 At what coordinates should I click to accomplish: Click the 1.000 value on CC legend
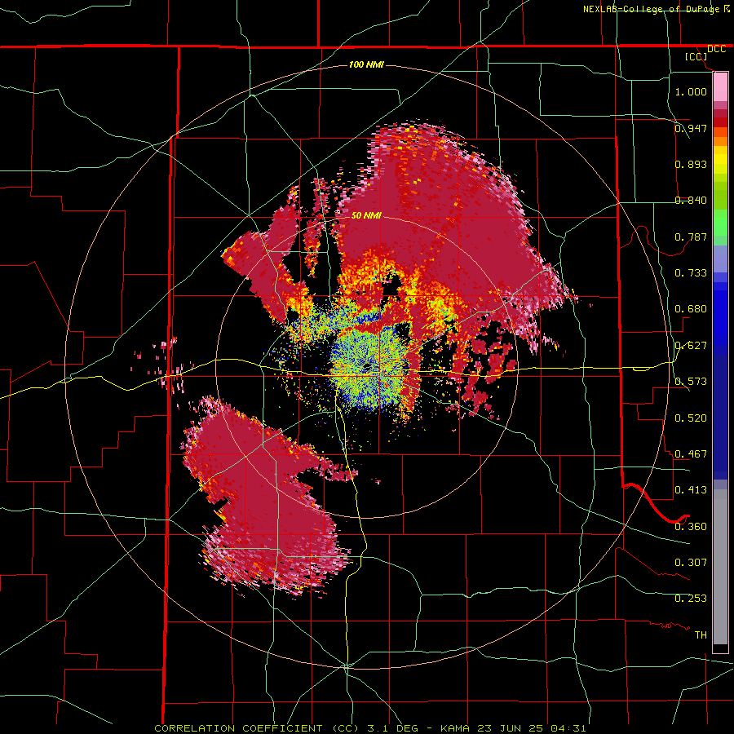[691, 91]
